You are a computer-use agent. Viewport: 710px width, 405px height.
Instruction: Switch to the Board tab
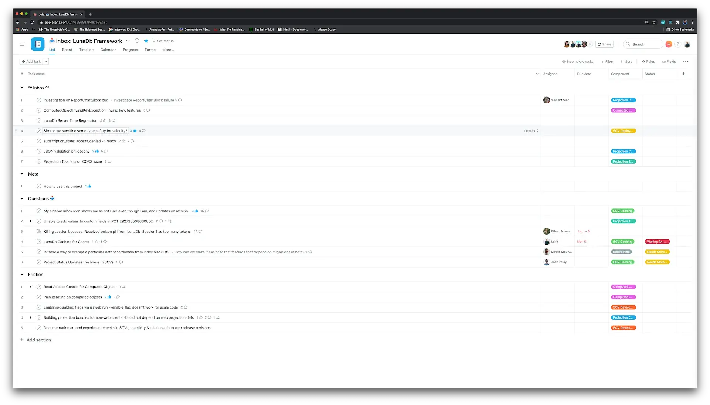[67, 50]
